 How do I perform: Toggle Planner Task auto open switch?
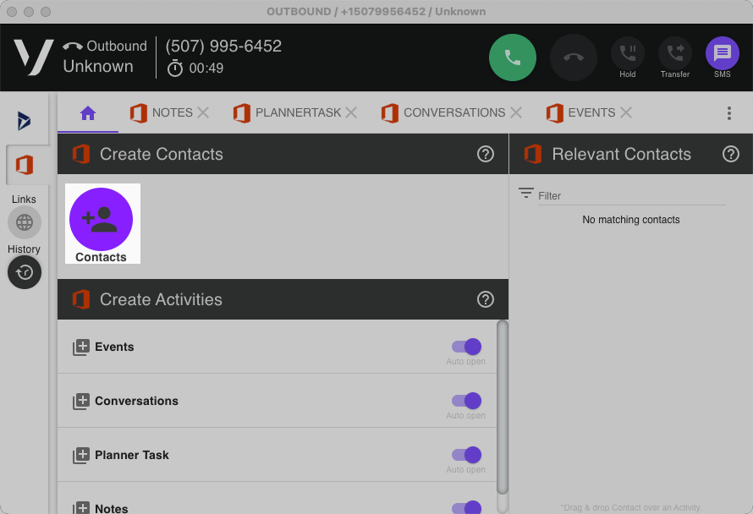(x=466, y=455)
